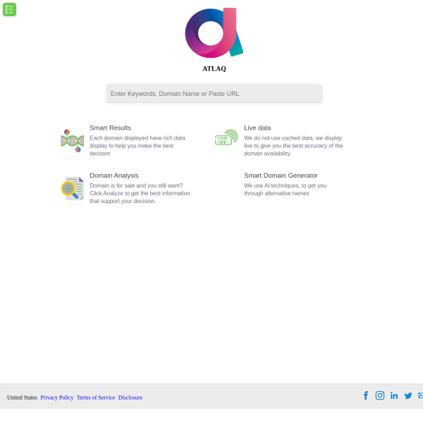Click the email envelope icon in footer
The width and height of the screenshot is (423, 423).
(421, 396)
